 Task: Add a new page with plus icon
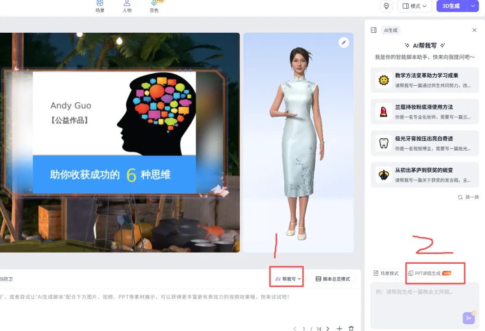pos(339,328)
